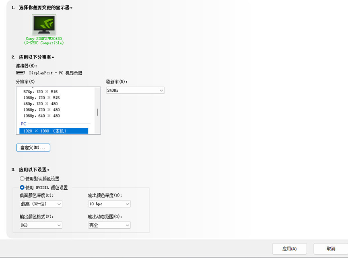Screen dimensions: 348x258
Task: Open 输出动态范围 dropdown showing 完全
Action: [109, 225]
